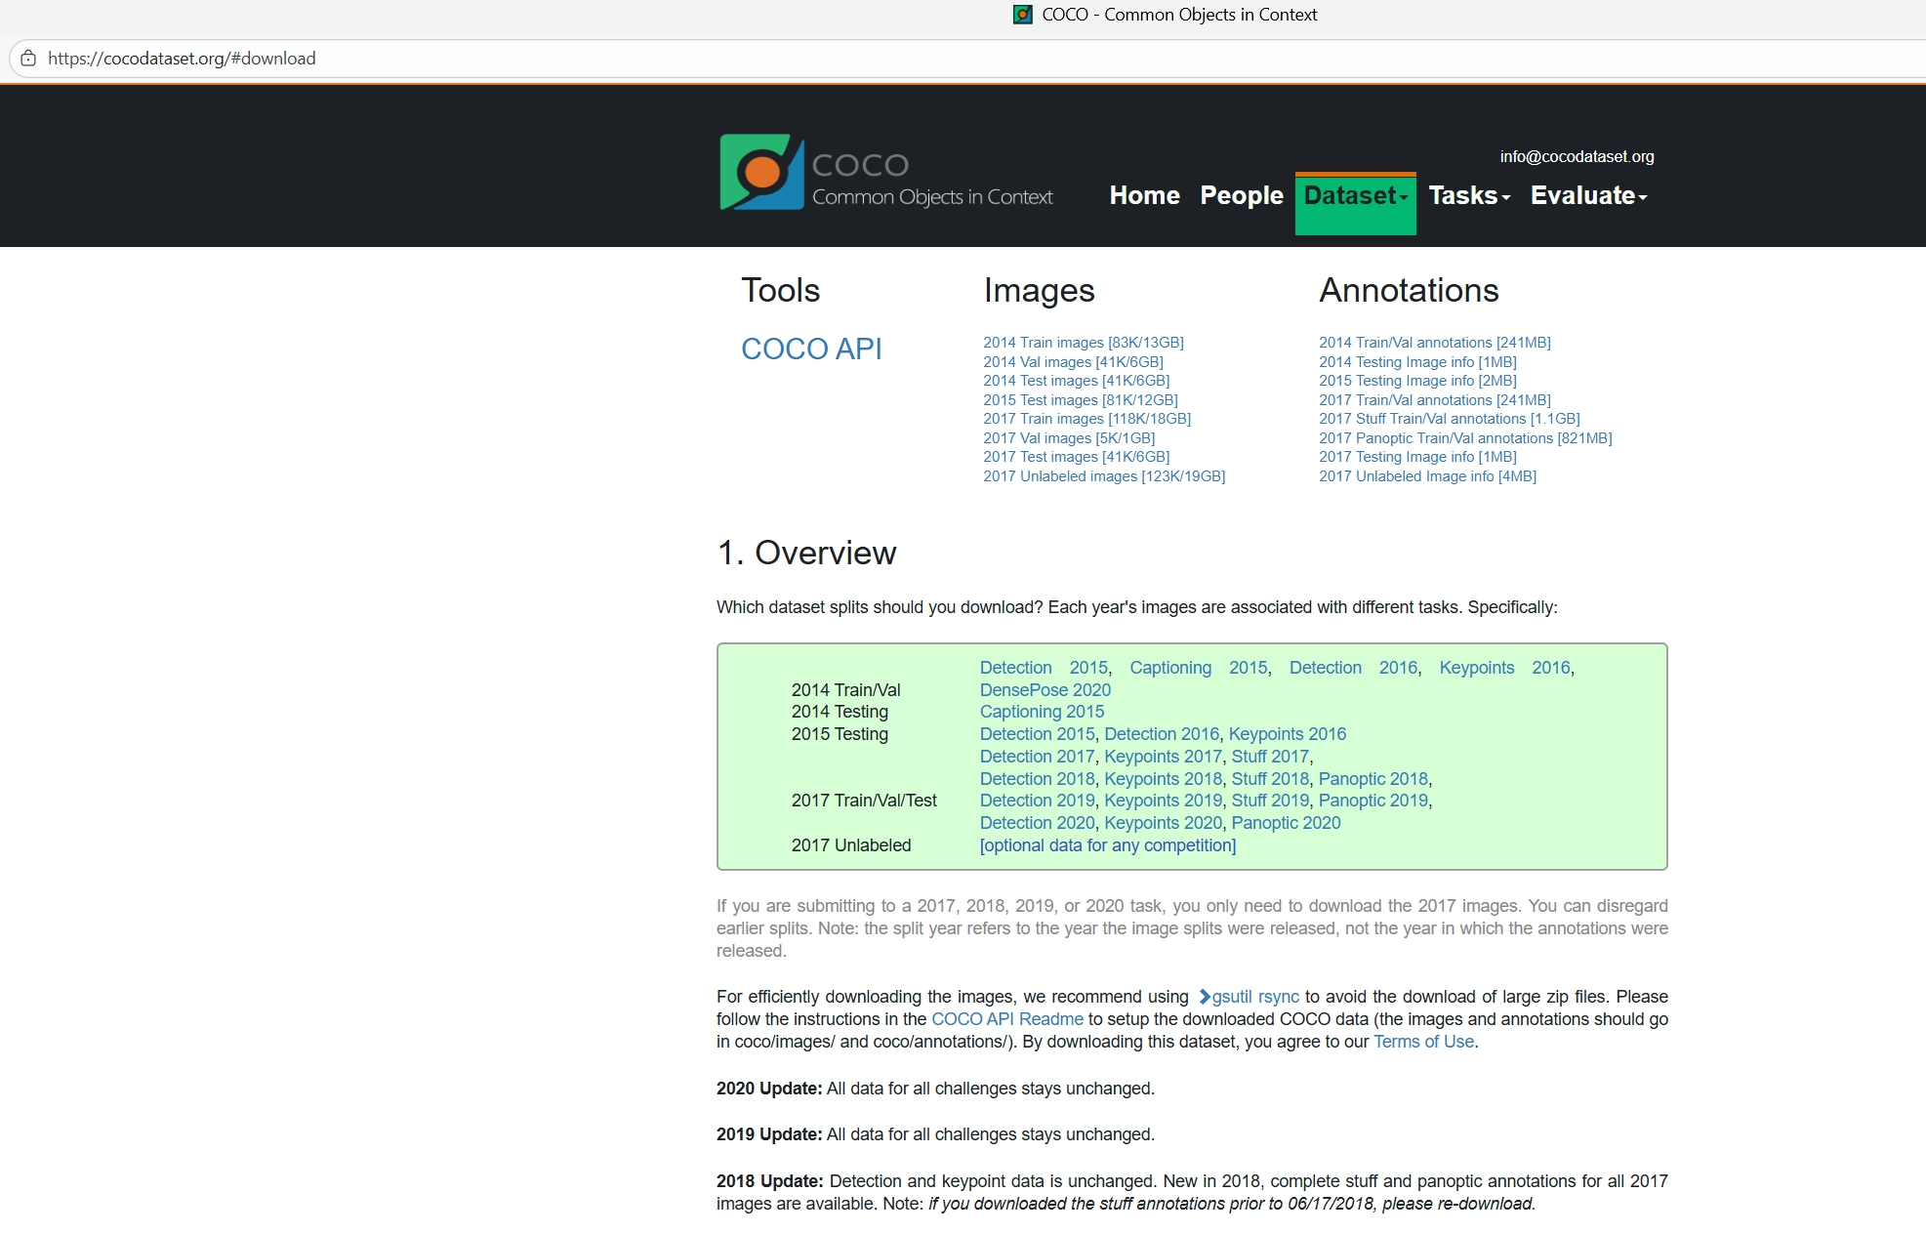1926x1234 pixels.
Task: Open the COCO API Readme link
Action: [1006, 1019]
